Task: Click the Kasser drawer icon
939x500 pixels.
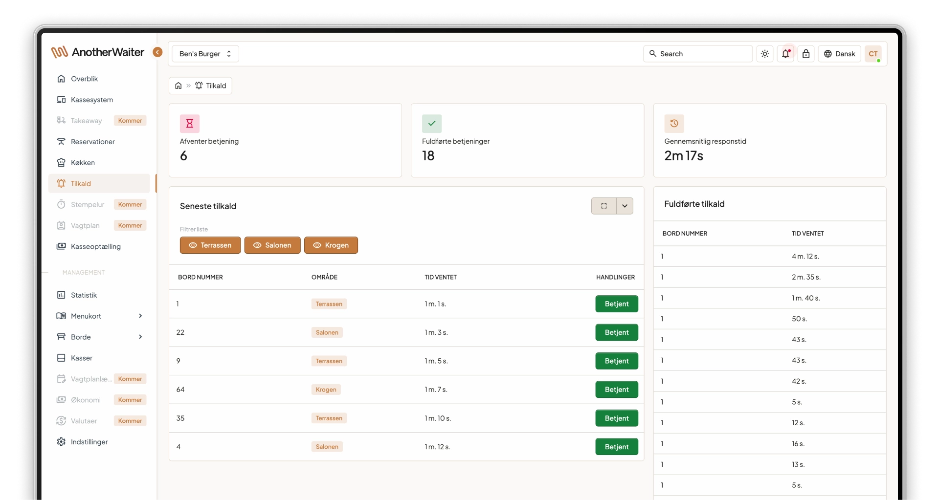Action: coord(61,358)
